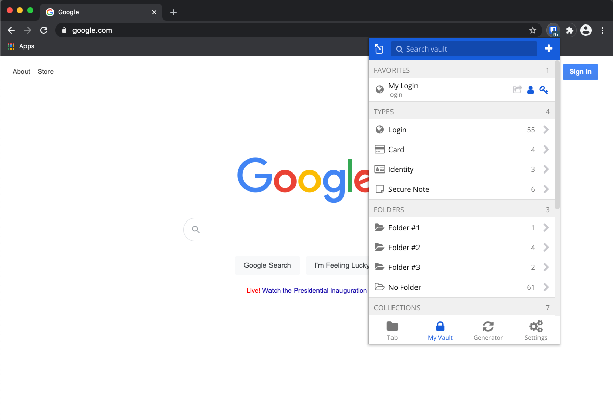Select the Google browser tab
Screen dimensions: 613x420
pos(101,12)
